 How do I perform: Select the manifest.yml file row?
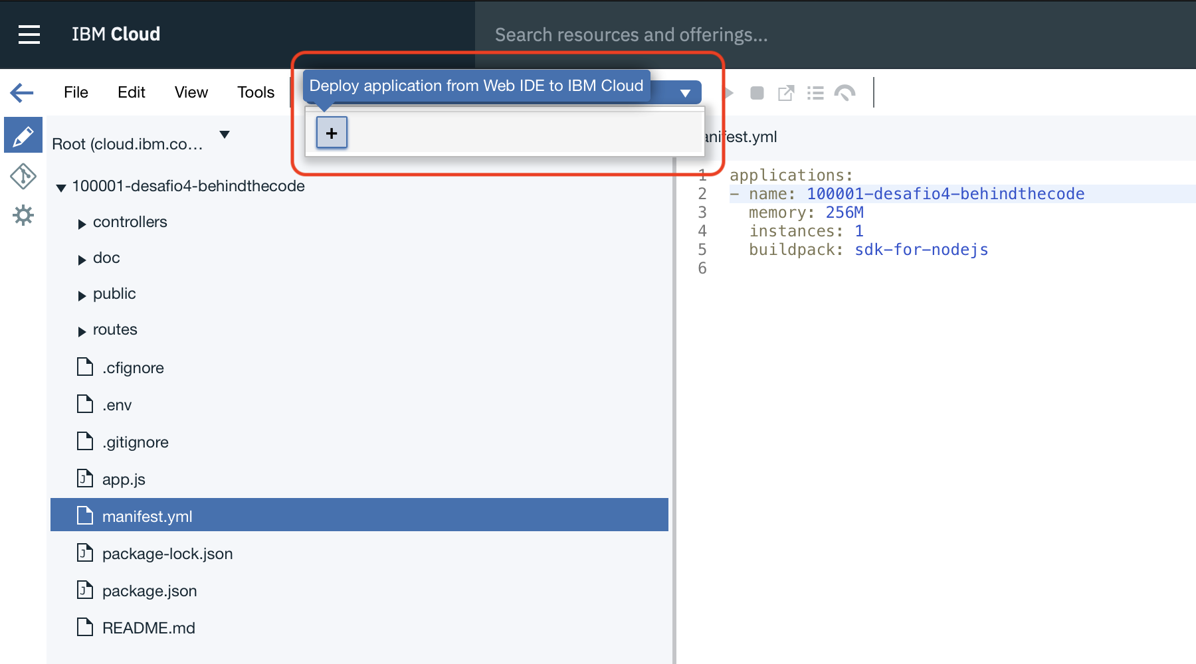point(359,515)
